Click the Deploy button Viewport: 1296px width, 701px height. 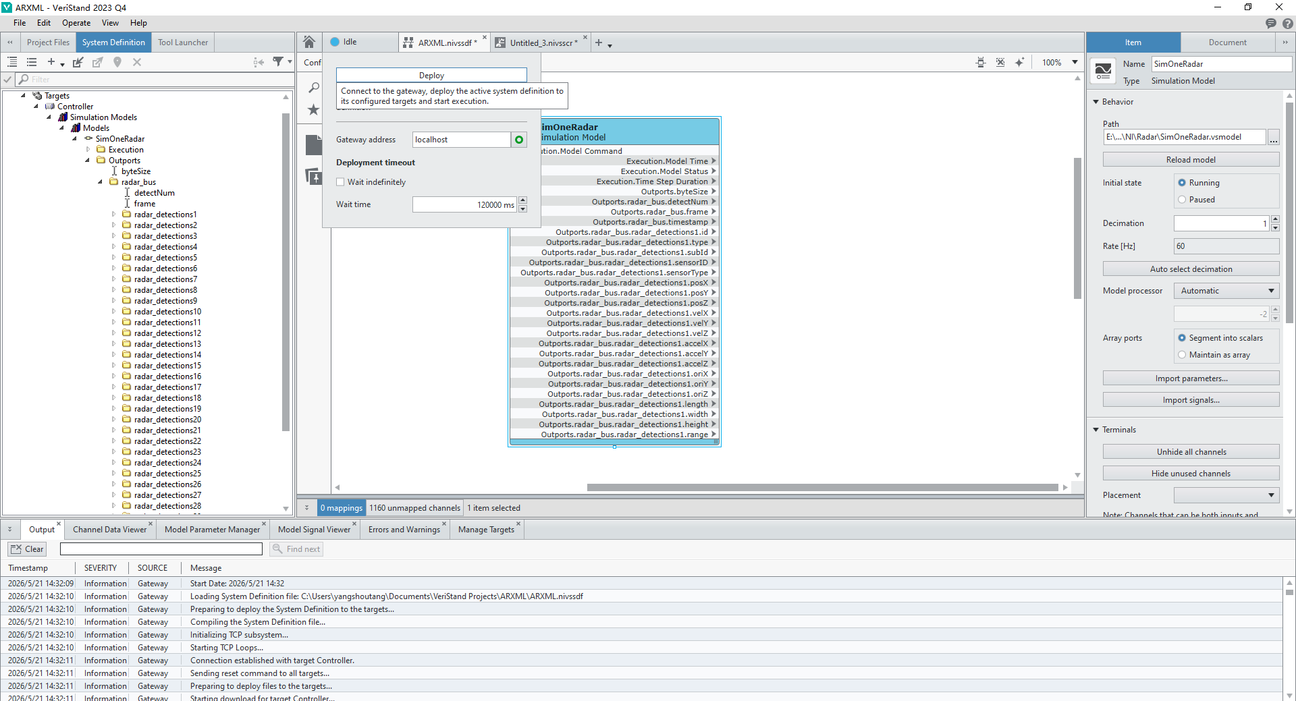click(431, 76)
